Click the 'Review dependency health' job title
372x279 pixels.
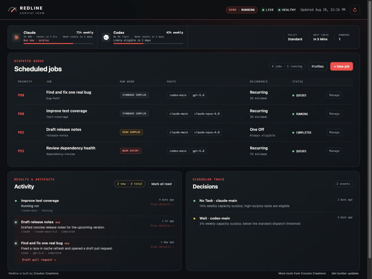coord(71,148)
